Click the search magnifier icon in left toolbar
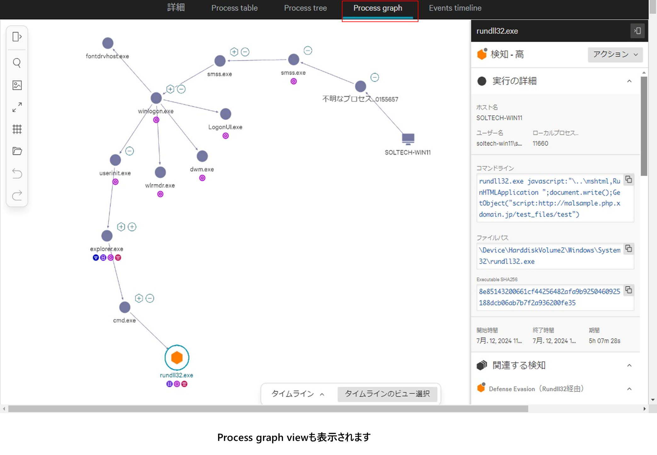Screen dimensions: 657x455 (x=17, y=63)
